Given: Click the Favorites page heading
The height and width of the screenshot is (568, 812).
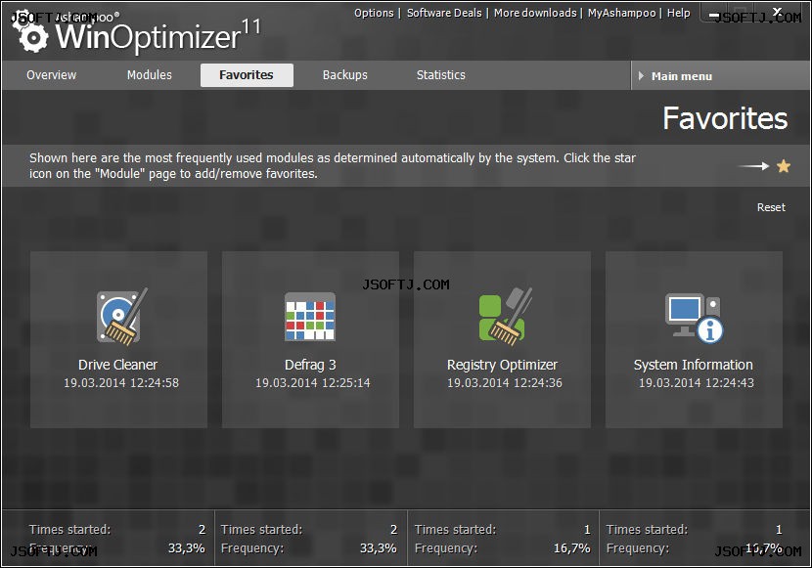Looking at the screenshot, I should (725, 118).
